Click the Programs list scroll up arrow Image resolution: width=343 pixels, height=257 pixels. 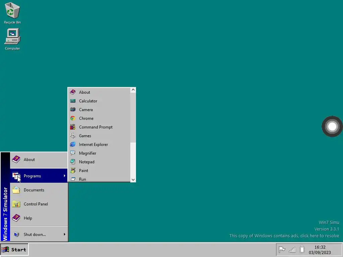pyautogui.click(x=133, y=90)
